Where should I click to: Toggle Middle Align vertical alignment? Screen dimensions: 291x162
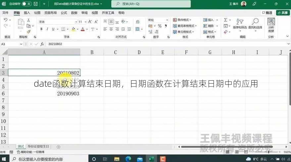[x=111, y=22]
